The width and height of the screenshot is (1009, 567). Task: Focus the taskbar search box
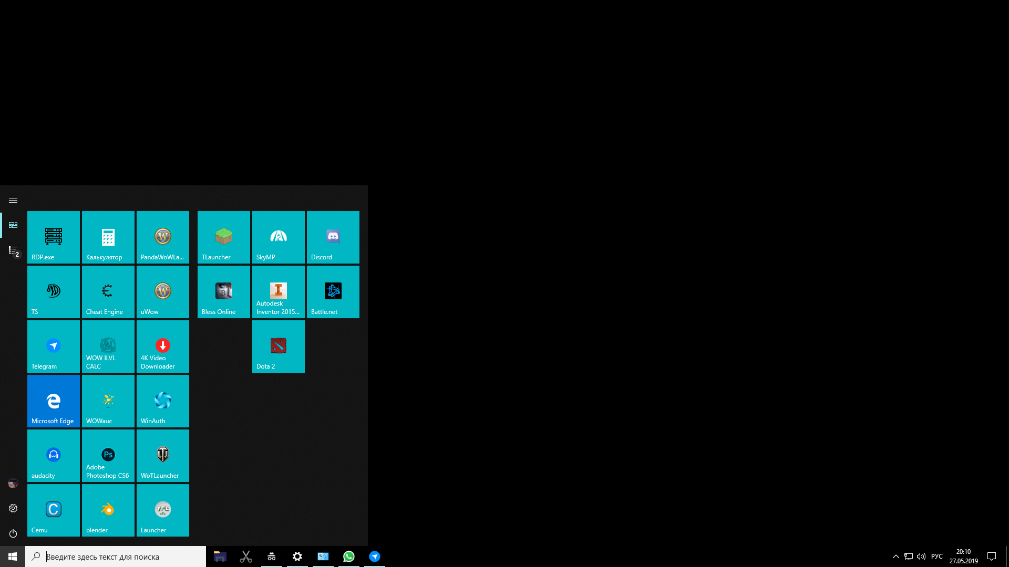pyautogui.click(x=116, y=556)
